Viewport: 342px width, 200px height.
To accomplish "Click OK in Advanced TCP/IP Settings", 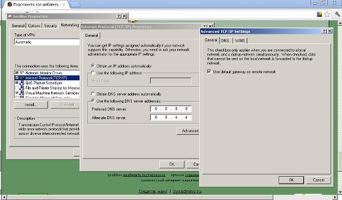I will (291, 180).
